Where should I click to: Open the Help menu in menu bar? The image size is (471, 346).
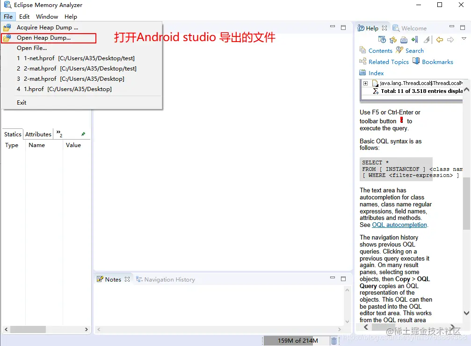pos(71,16)
